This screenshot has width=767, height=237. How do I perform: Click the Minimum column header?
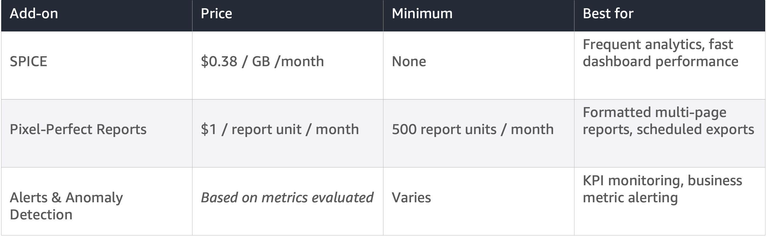pyautogui.click(x=422, y=14)
